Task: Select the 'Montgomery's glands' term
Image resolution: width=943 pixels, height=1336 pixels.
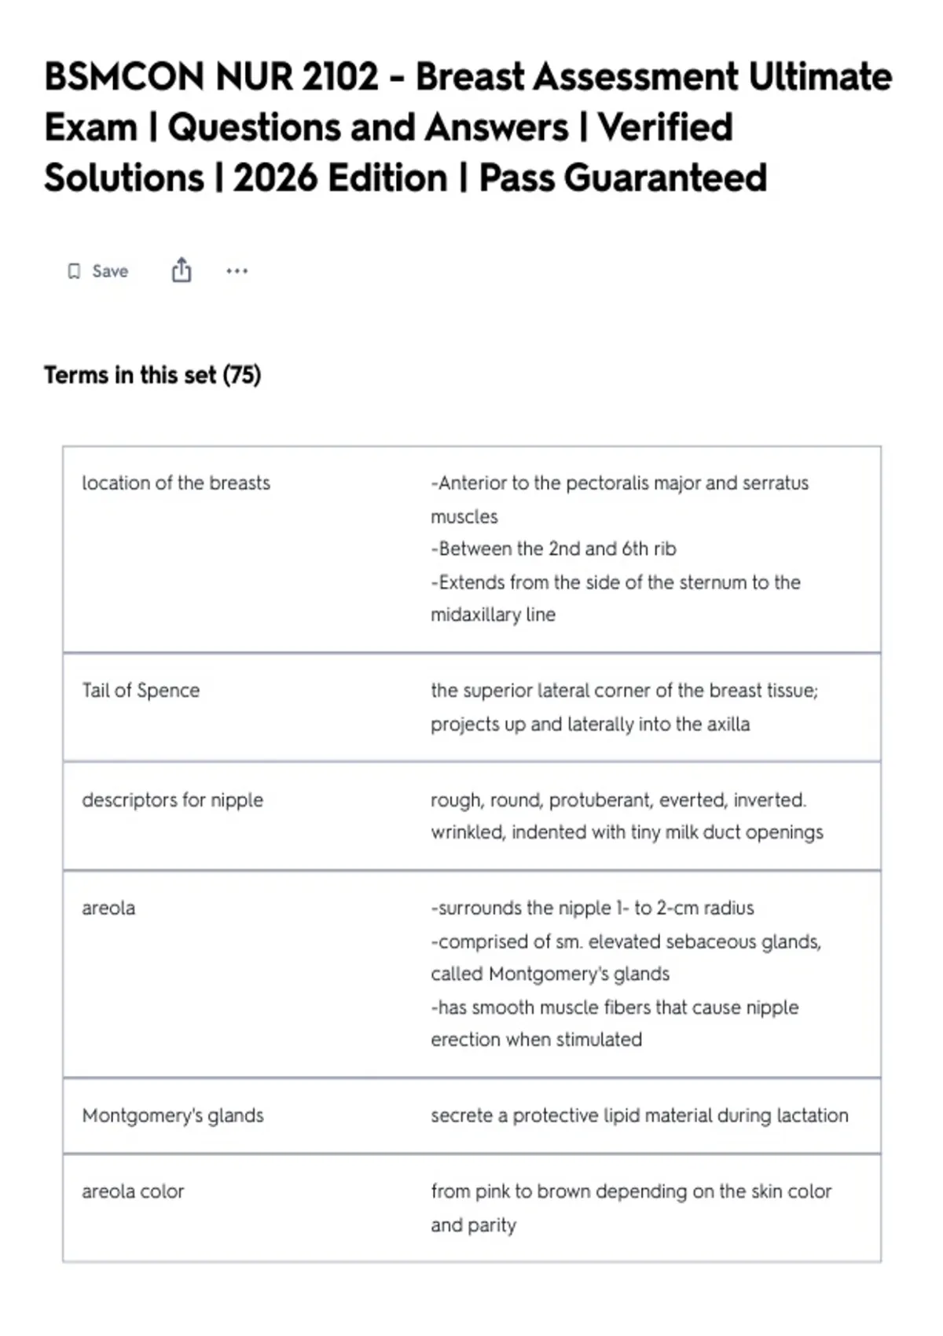Action: tap(173, 1115)
